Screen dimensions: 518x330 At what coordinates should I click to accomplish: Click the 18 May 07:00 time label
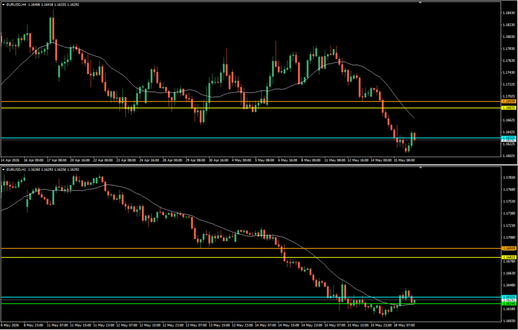pyautogui.click(x=404, y=325)
